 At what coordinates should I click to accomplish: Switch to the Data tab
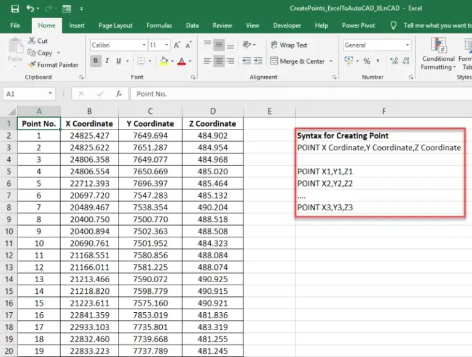(x=192, y=26)
